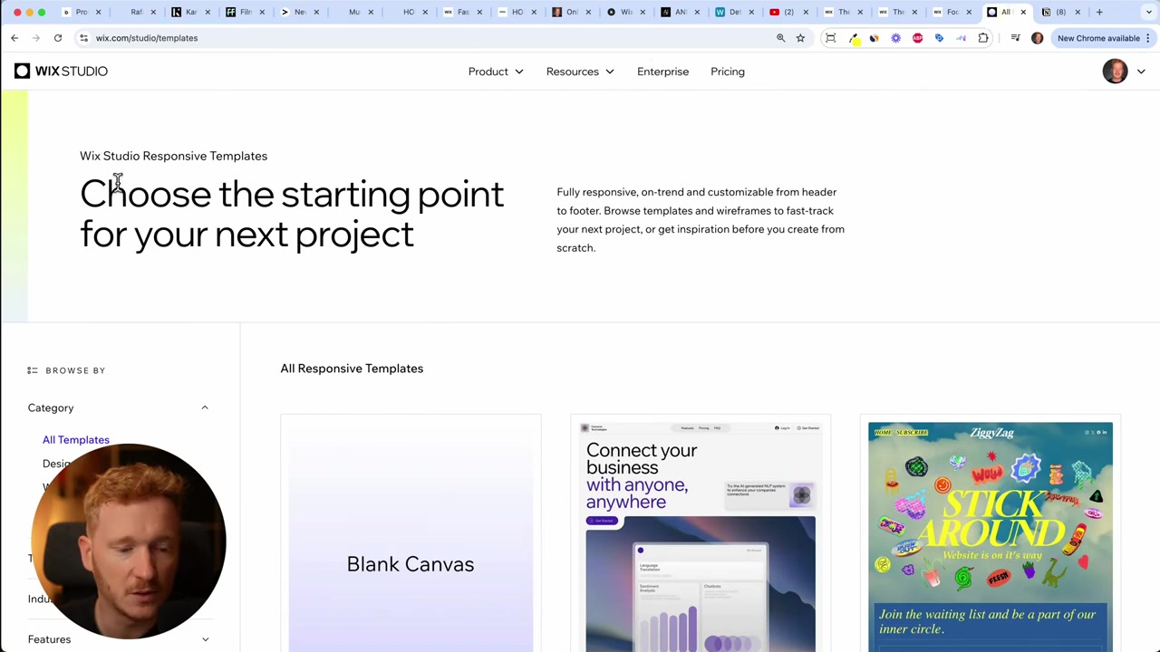Click the Wix Studio Responsive Templates text
This screenshot has height=652, width=1160.
(173, 156)
